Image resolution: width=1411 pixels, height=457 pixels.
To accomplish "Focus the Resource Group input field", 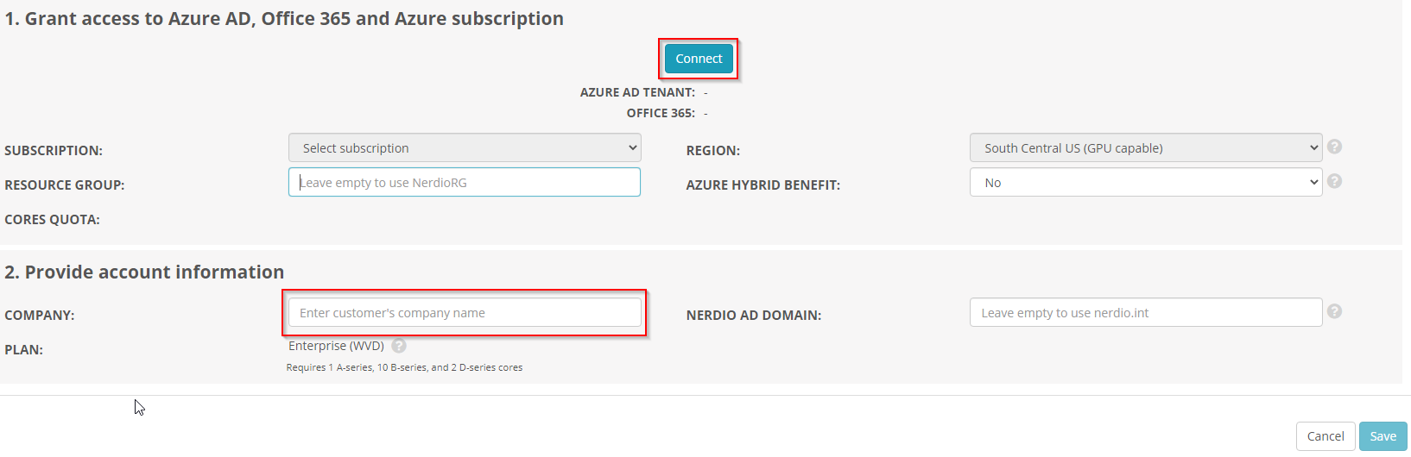I will point(465,182).
